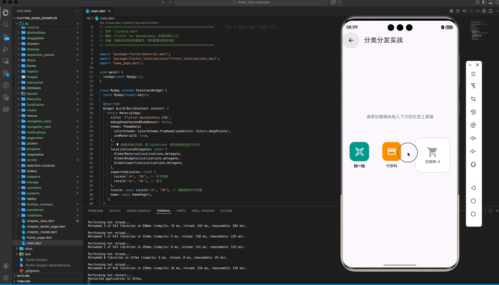The height and width of the screenshot is (285, 499).
Task: Open the Search view in activity bar
Action: [x=6, y=25]
